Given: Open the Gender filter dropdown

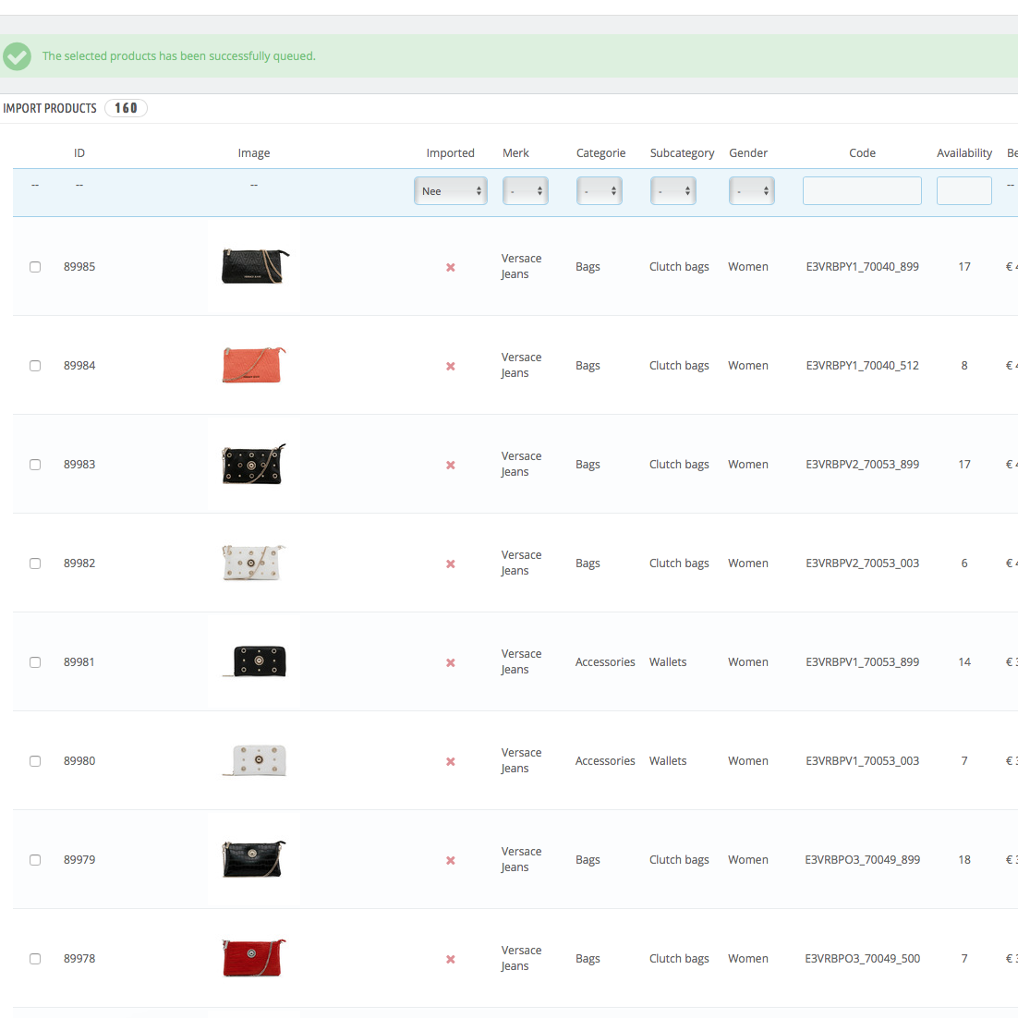Looking at the screenshot, I should 752,191.
